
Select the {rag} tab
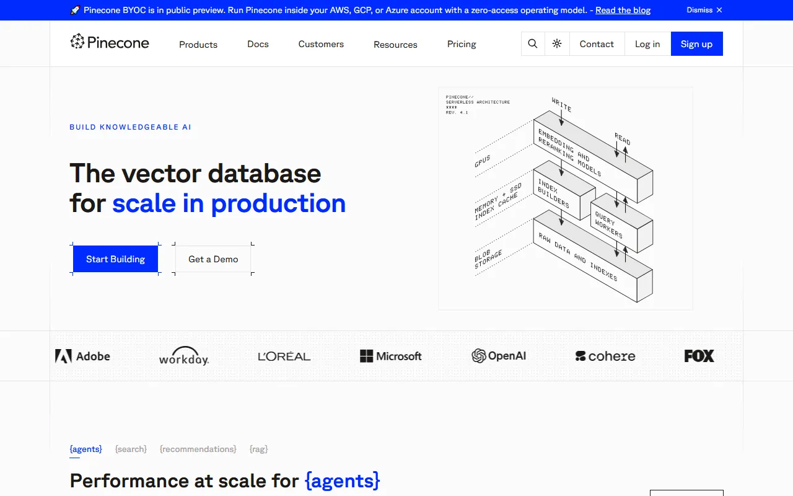[x=258, y=449]
